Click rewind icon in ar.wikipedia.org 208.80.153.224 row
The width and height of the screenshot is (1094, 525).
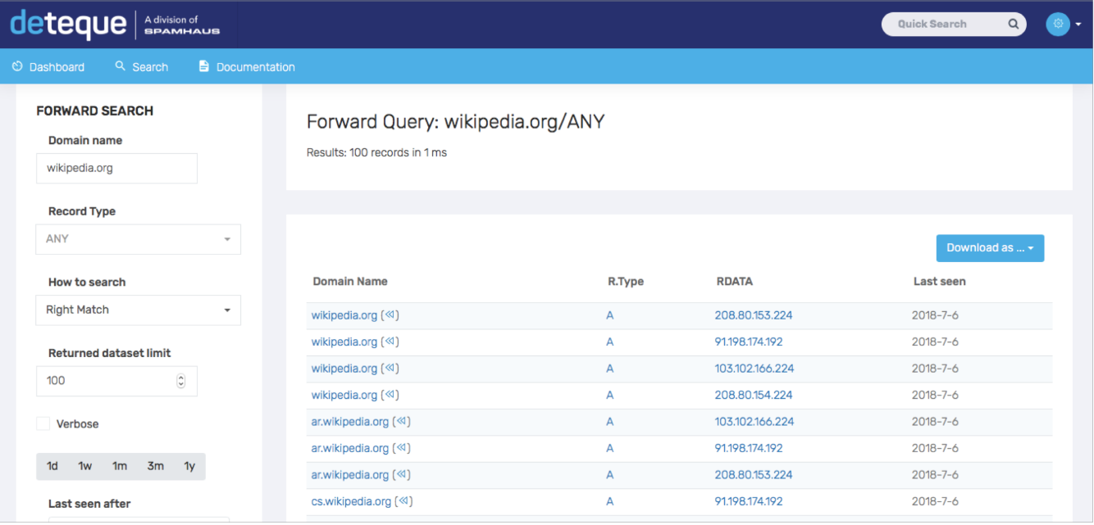pyautogui.click(x=402, y=475)
